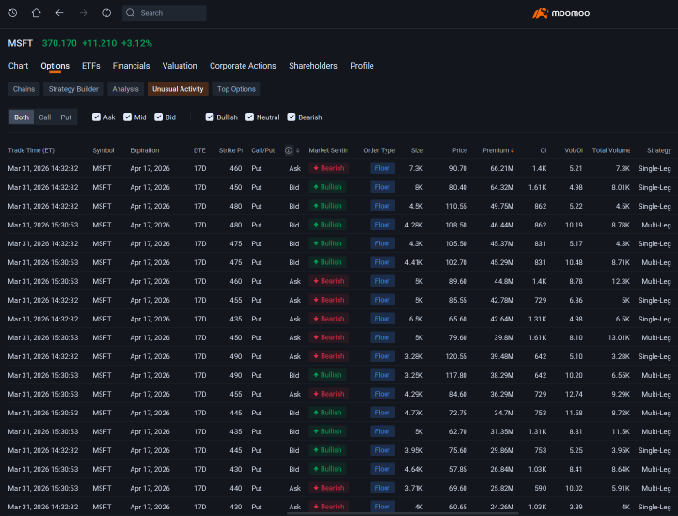Click Floor tag in the 49.75M premium row
Viewport: 678px width, 516px height.
pos(382,206)
